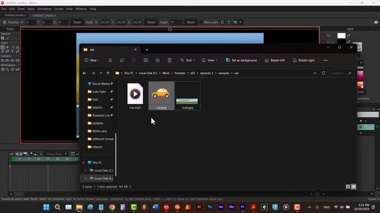Viewport: 380px width, 213px height.
Task: Toggle the Show path checkbox in Moho
Action: 201,22
